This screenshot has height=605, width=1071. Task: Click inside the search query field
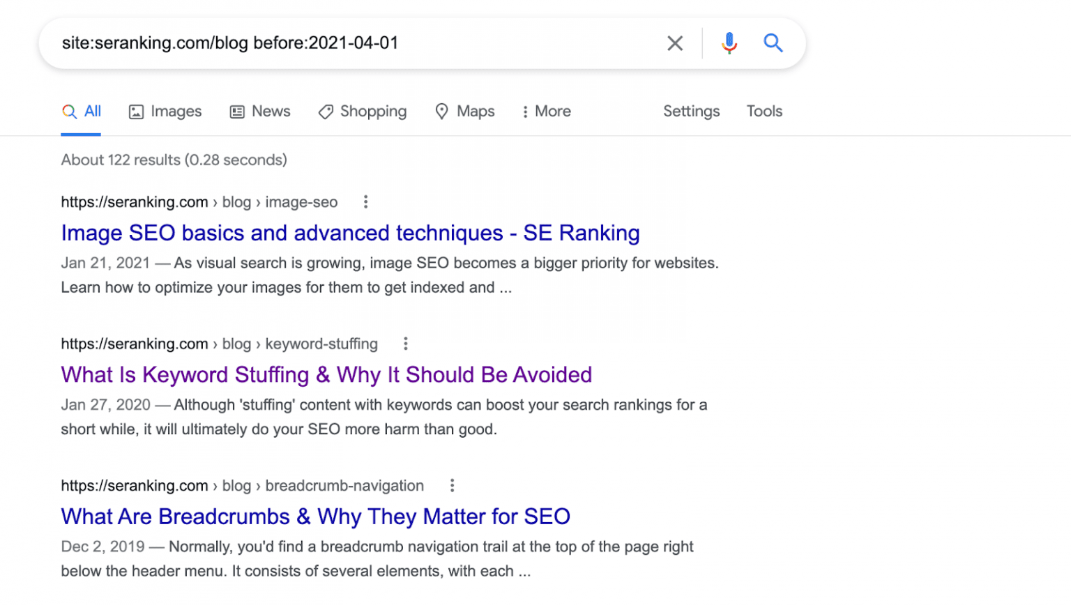pyautogui.click(x=279, y=43)
